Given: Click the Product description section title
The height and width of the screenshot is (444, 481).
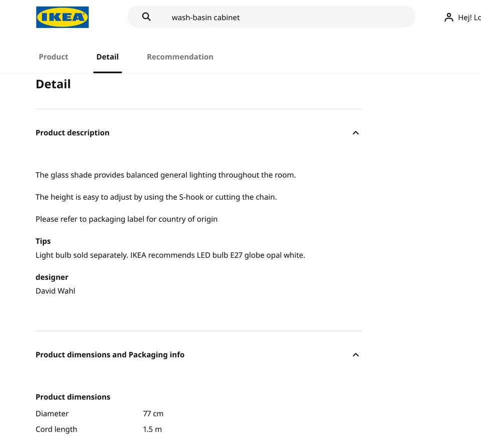Looking at the screenshot, I should 73,133.
